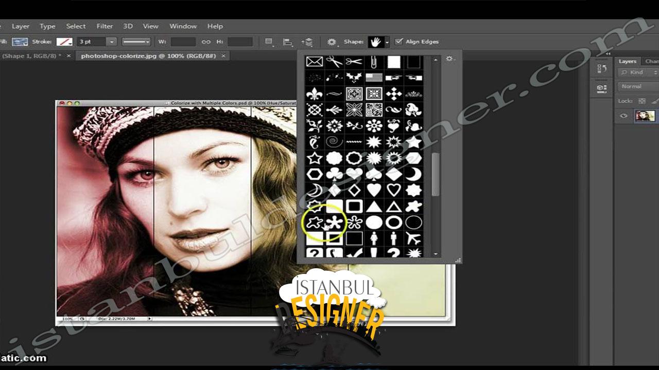Choose the woman figure shape
The width and height of the screenshot is (659, 370).
click(x=374, y=238)
